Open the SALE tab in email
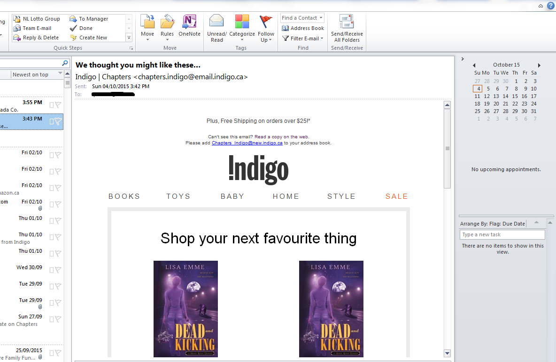 (396, 196)
